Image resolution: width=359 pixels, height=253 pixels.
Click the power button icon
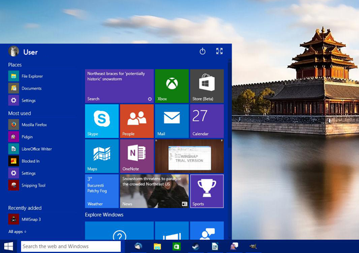tap(202, 51)
